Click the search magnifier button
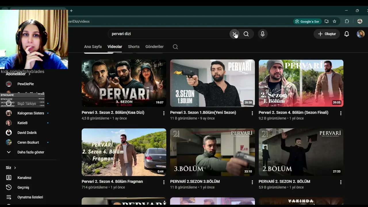 click(x=246, y=34)
